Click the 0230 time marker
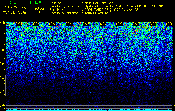 169,24
